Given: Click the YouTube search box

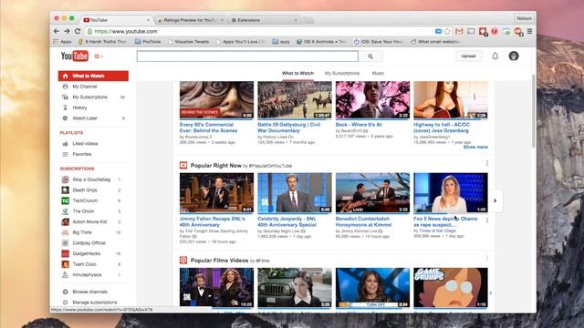Looking at the screenshot, I should (x=247, y=56).
